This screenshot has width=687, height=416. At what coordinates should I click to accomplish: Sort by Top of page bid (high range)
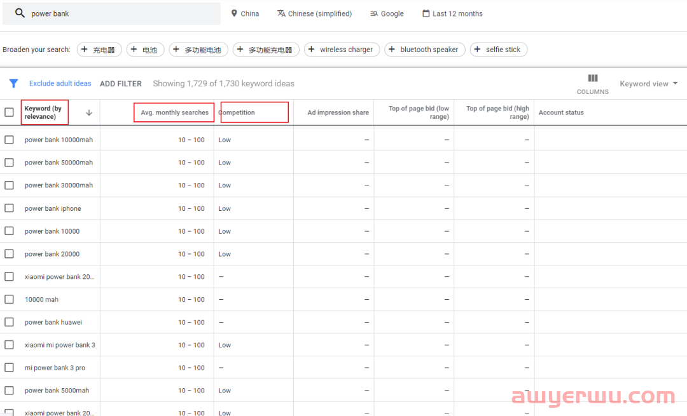pyautogui.click(x=497, y=112)
